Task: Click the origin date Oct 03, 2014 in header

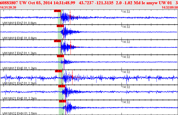Action: pos(40,3)
